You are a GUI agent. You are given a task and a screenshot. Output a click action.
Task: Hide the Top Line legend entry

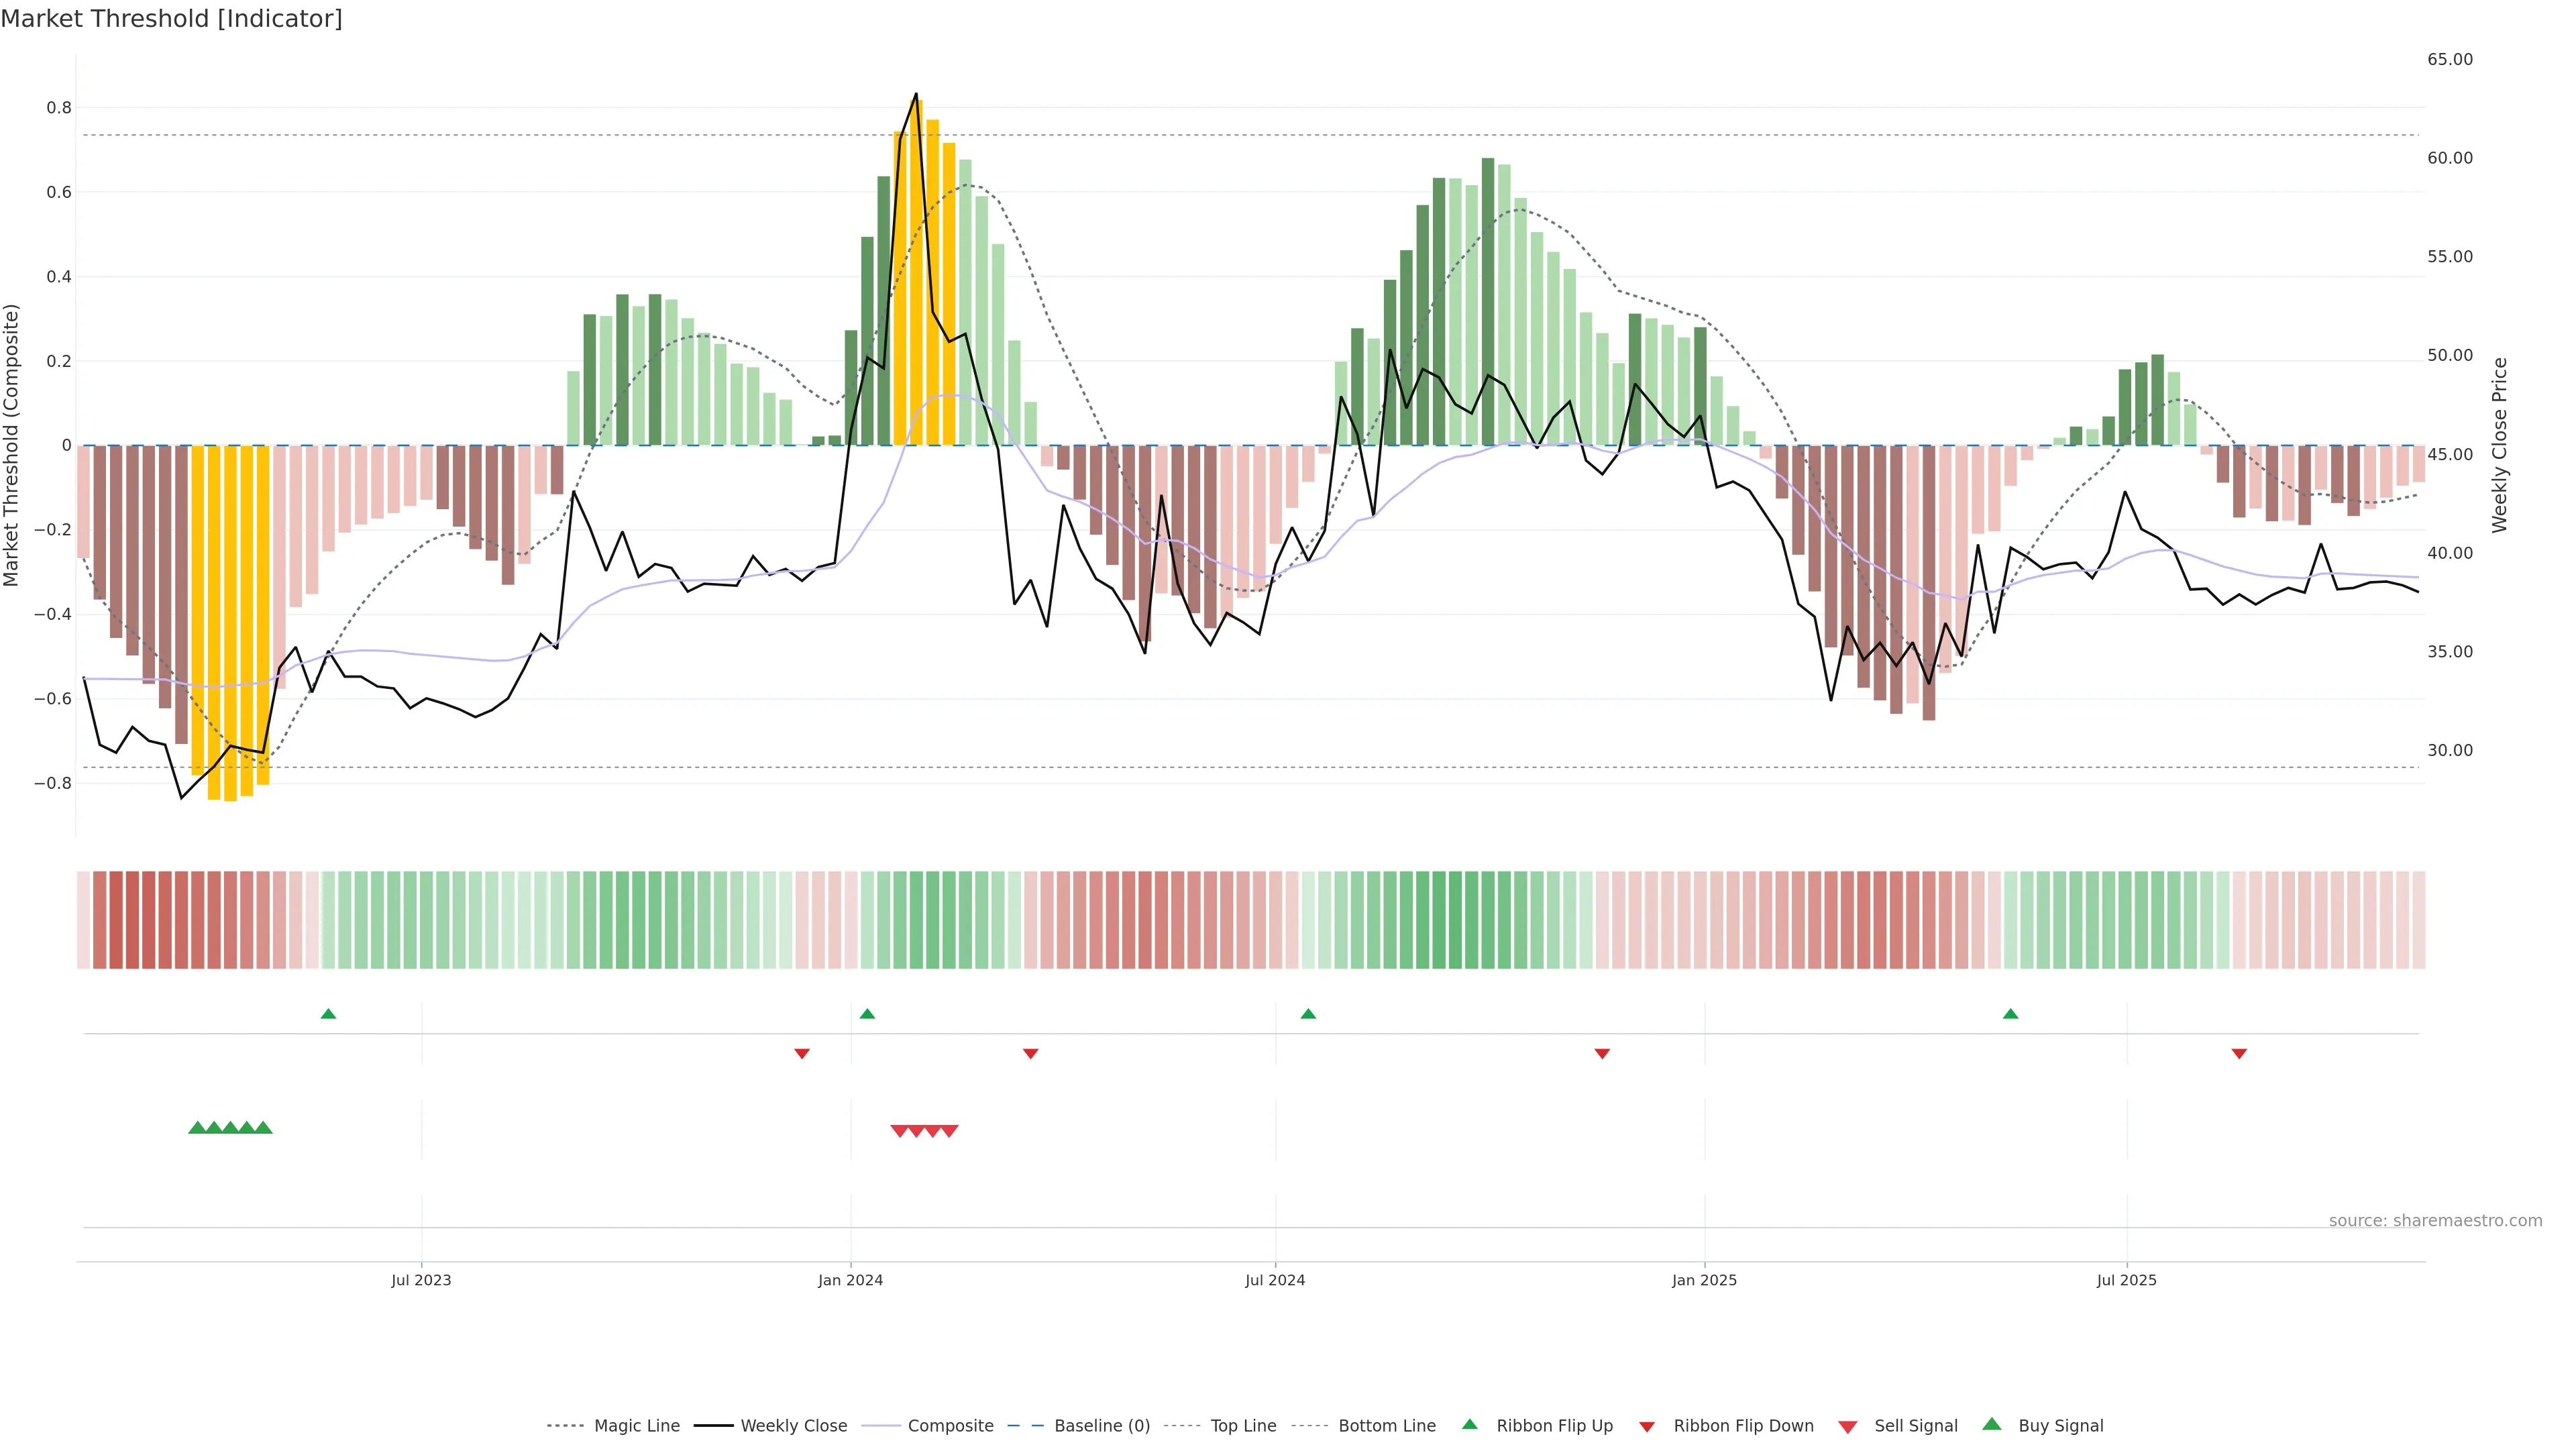[1243, 1426]
